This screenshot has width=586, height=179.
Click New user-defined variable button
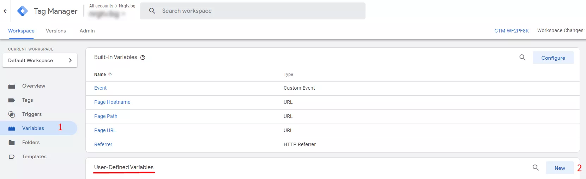point(560,168)
